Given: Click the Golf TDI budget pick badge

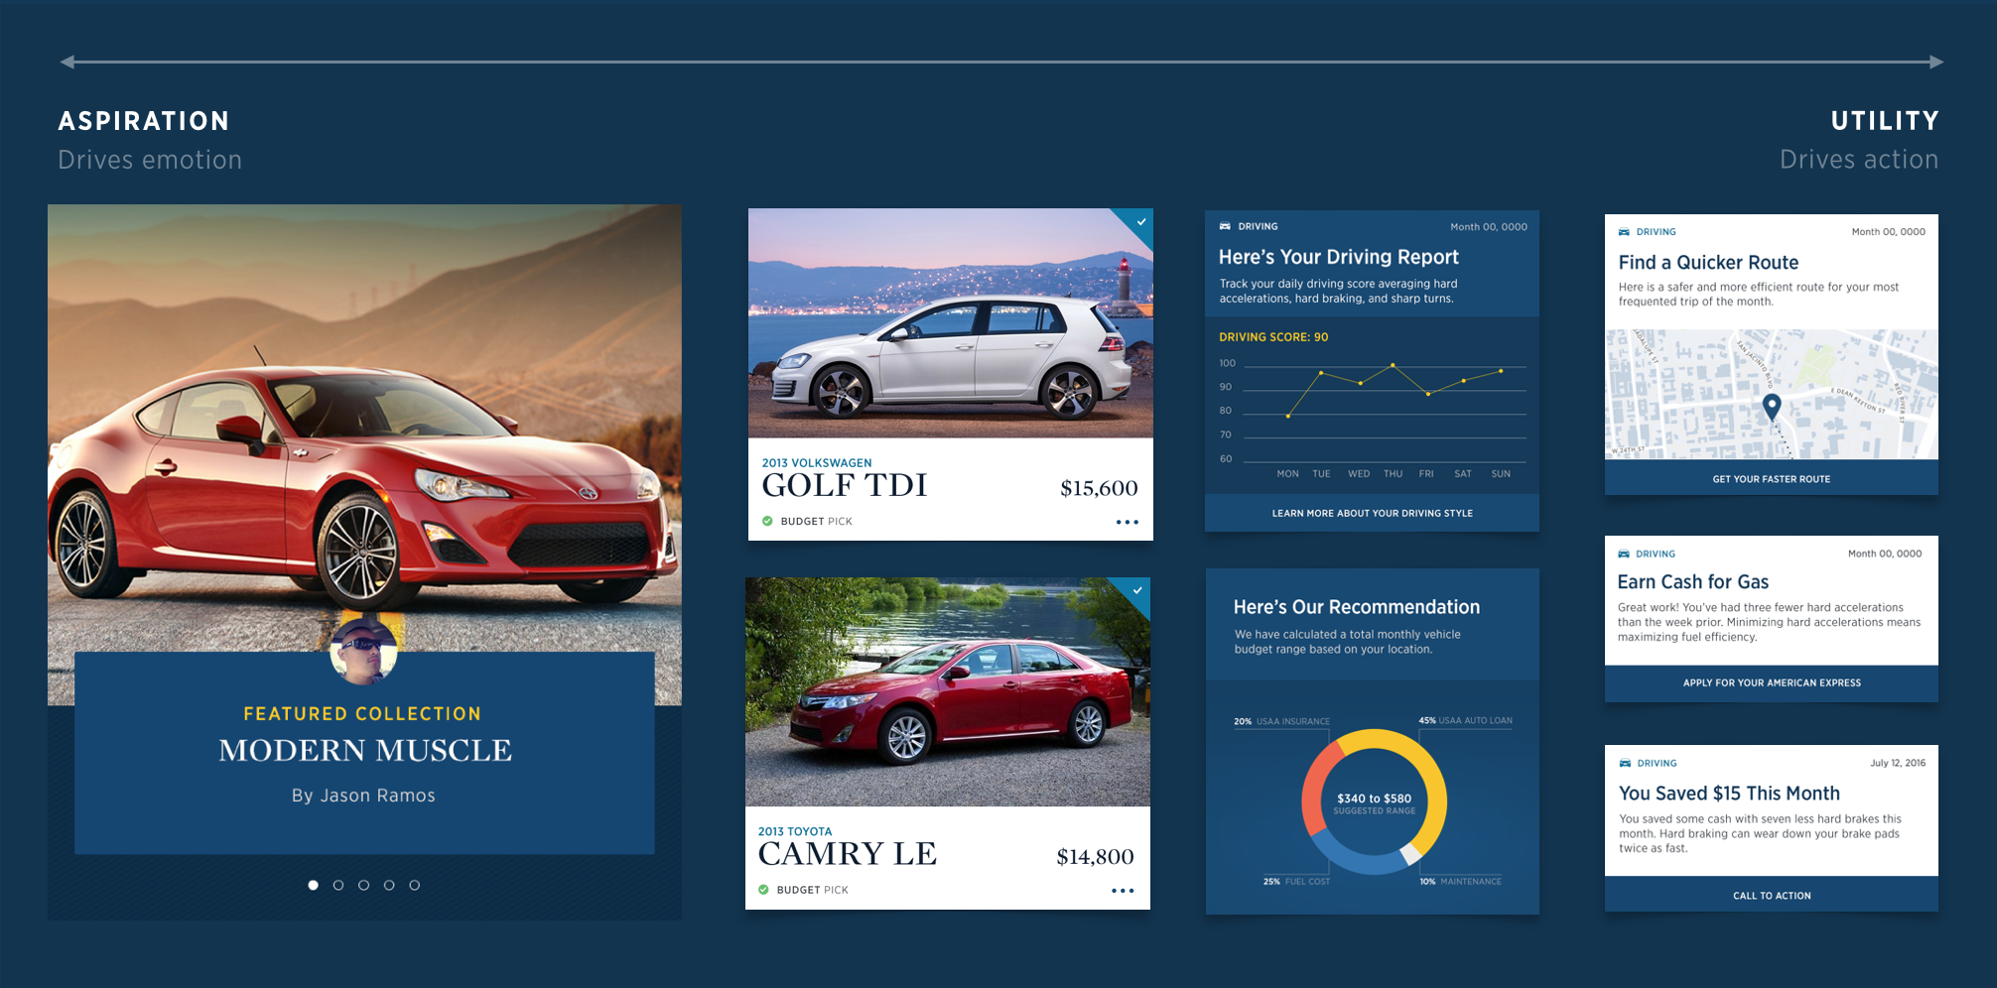Looking at the screenshot, I should [x=807, y=521].
